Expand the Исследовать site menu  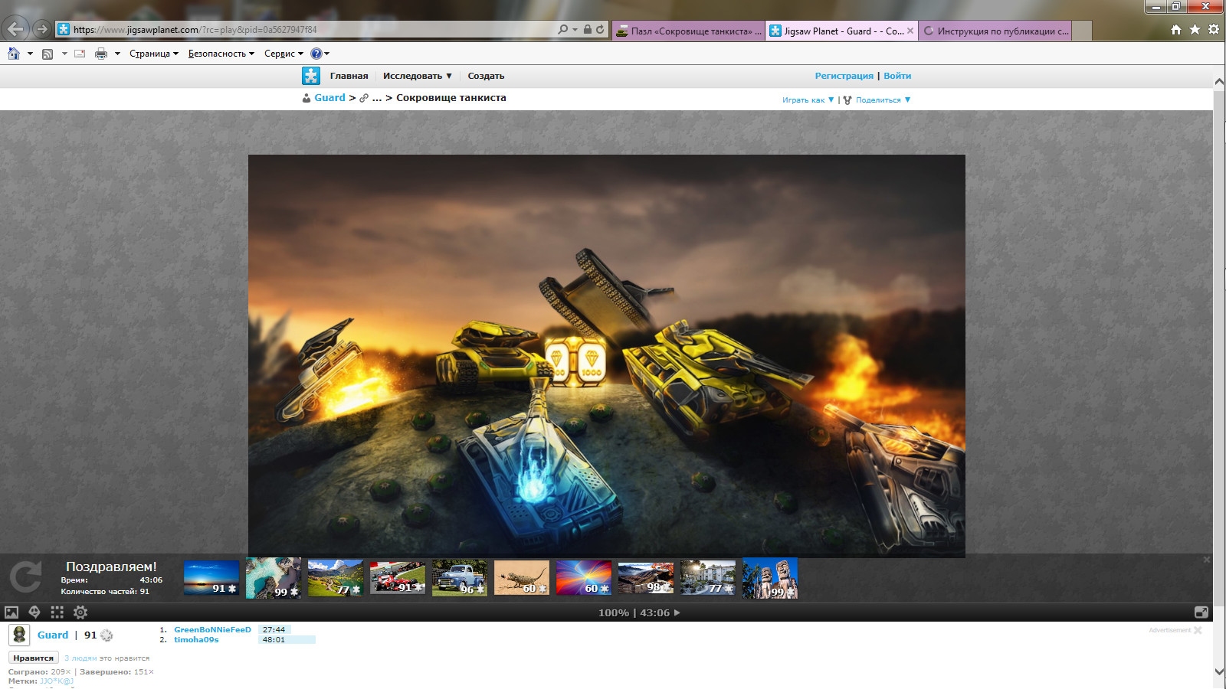point(418,76)
